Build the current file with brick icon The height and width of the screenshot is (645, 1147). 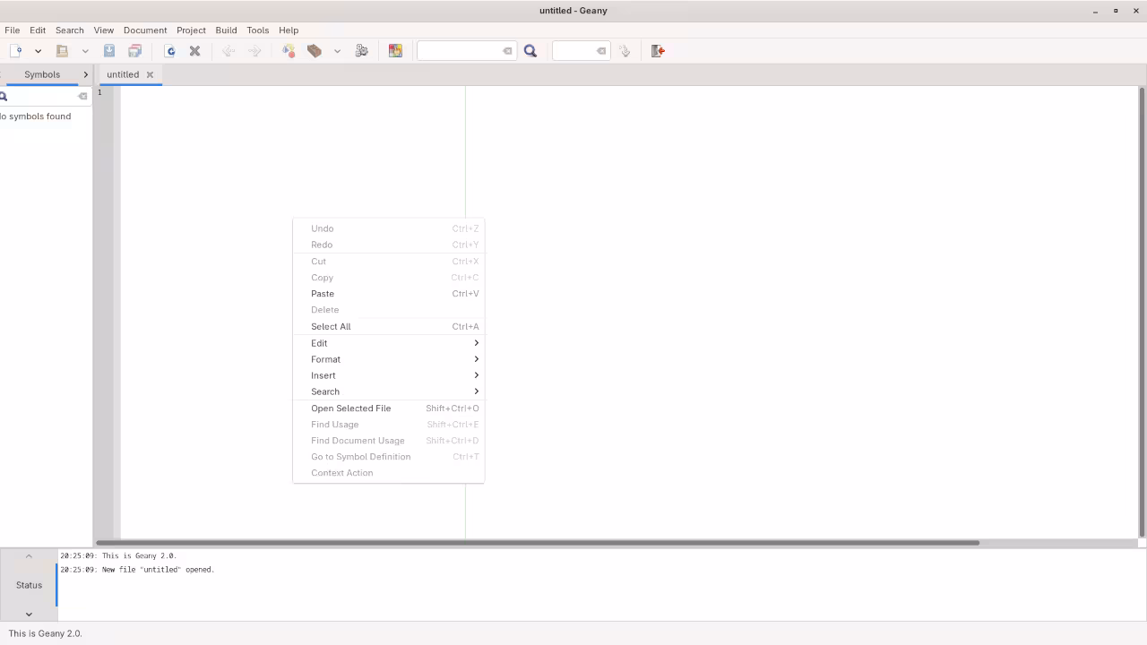coord(315,51)
